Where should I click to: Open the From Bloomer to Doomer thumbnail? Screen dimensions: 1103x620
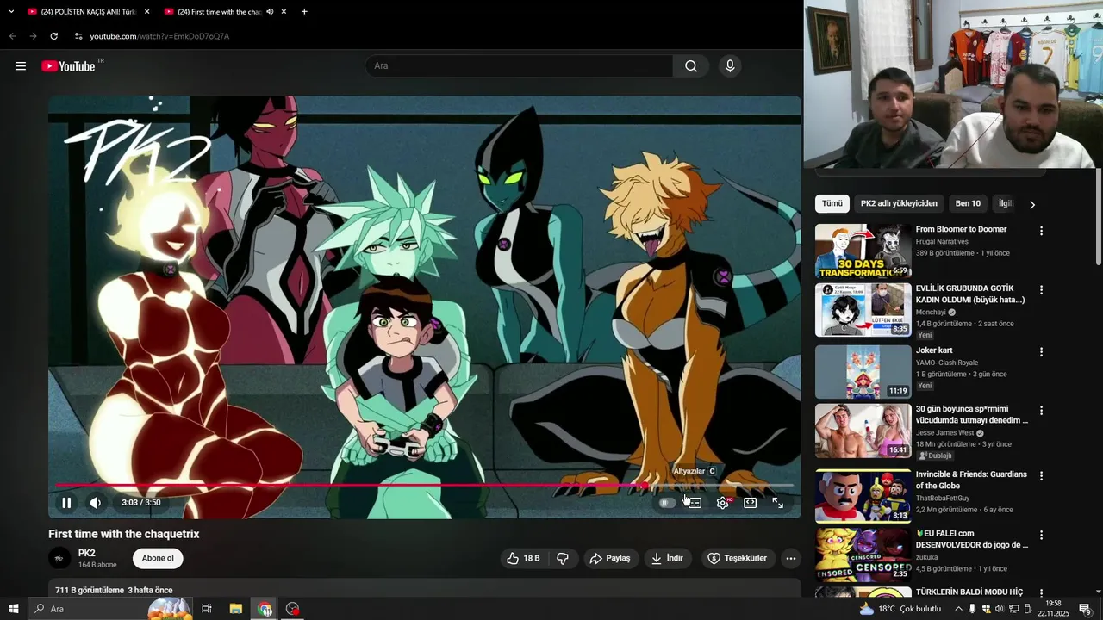pos(863,251)
